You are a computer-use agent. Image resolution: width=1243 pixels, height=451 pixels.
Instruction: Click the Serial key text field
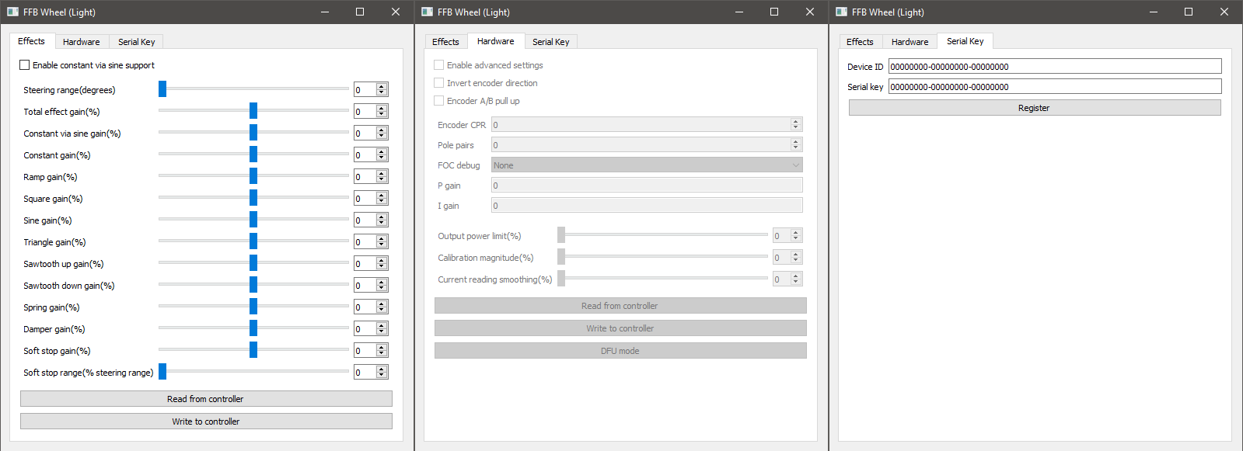point(1054,87)
